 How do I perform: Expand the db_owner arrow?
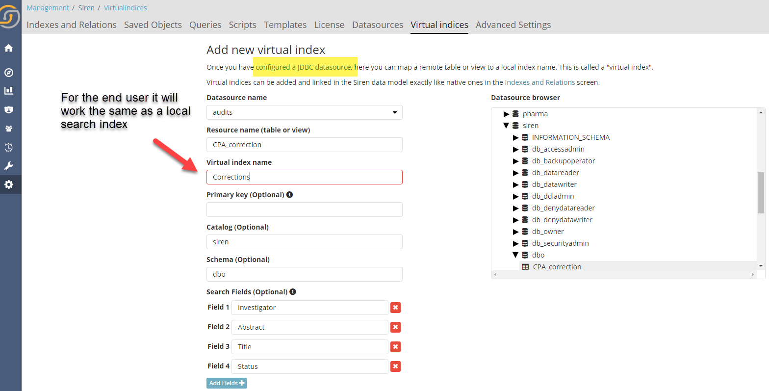(516, 232)
